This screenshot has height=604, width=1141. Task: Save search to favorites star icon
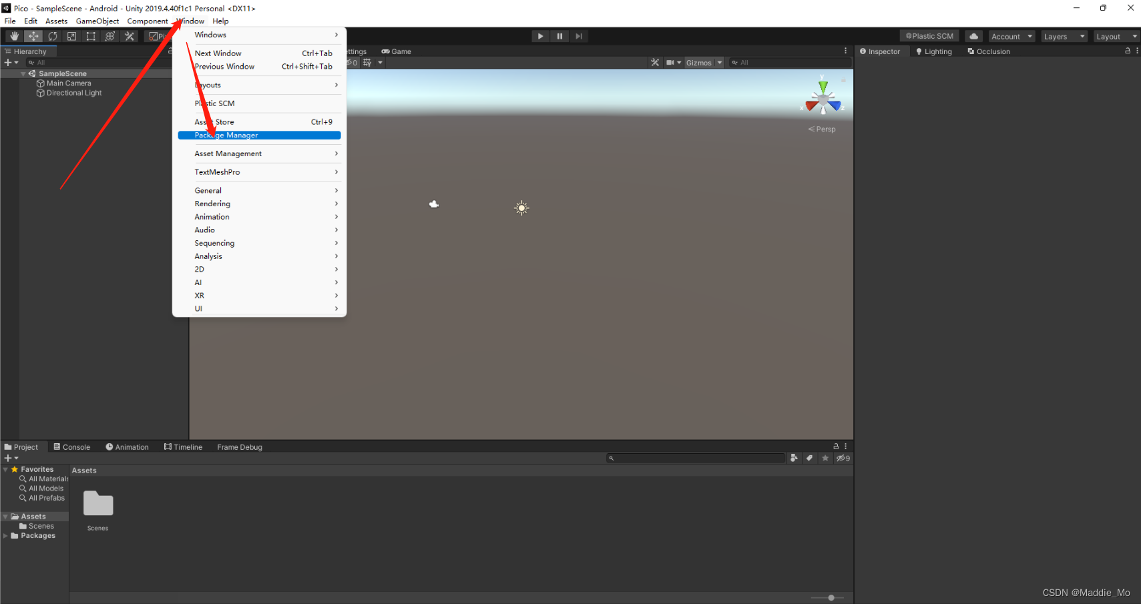click(x=825, y=458)
